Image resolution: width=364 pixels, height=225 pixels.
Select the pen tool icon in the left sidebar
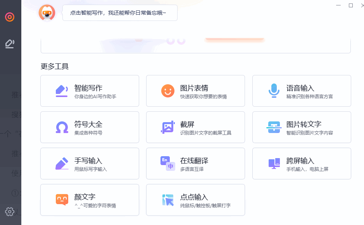(x=10, y=44)
